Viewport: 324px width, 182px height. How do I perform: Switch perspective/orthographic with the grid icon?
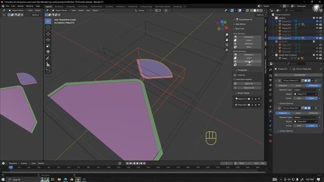click(x=227, y=50)
